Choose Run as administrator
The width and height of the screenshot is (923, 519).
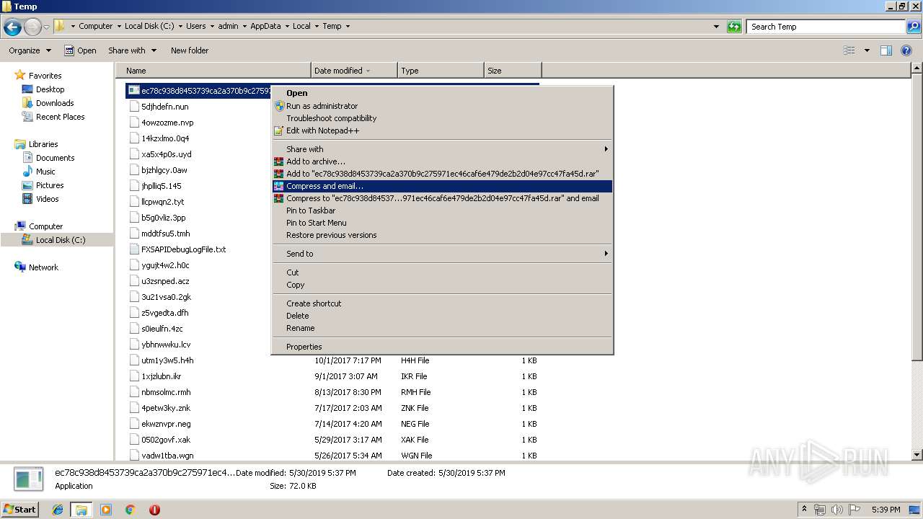(x=442, y=106)
